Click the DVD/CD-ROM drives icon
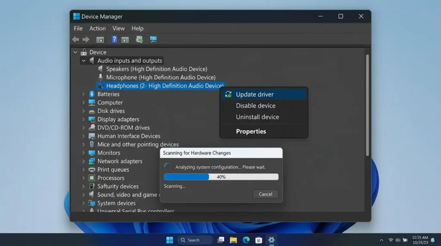The height and width of the screenshot is (246, 441). coord(92,127)
